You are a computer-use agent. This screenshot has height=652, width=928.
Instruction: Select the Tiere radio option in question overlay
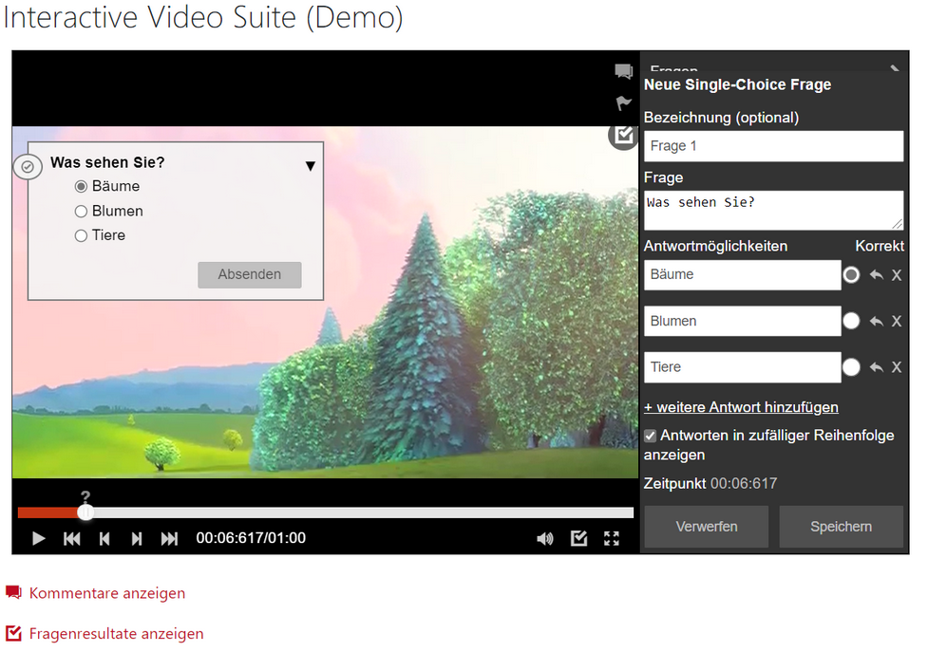[81, 235]
